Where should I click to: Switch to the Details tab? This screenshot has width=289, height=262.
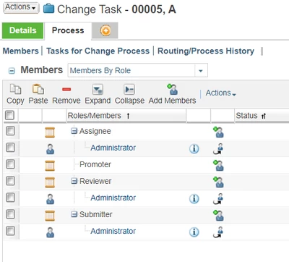(x=22, y=30)
